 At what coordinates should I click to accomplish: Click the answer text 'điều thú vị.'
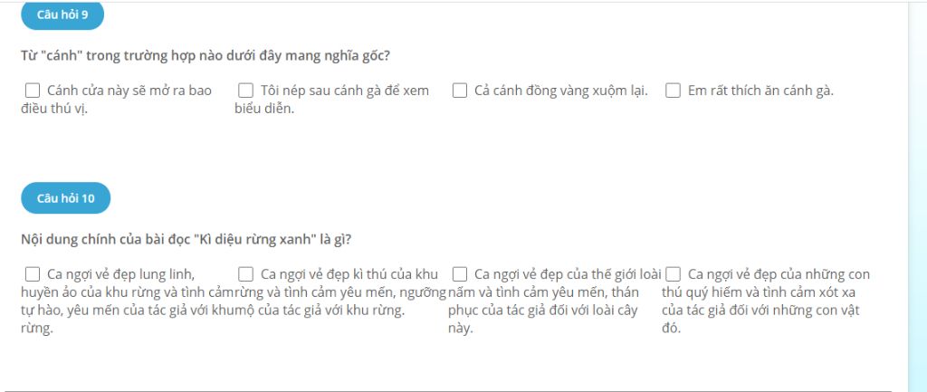53,110
